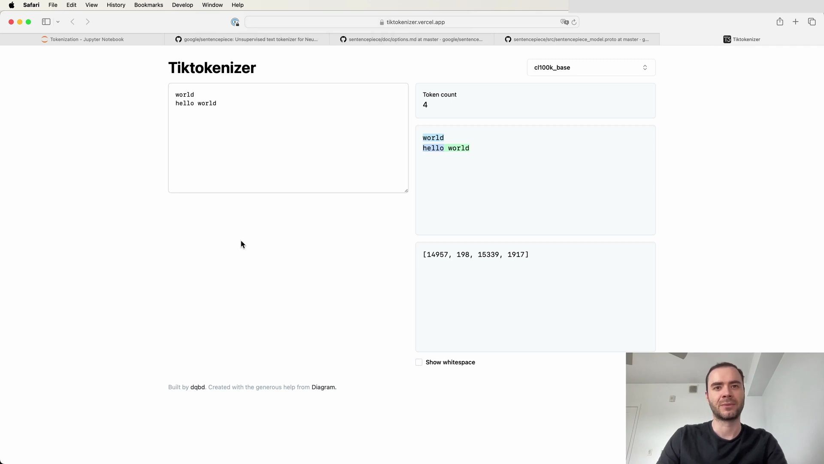The height and width of the screenshot is (464, 824).
Task: Open the Window menu
Action: (212, 5)
